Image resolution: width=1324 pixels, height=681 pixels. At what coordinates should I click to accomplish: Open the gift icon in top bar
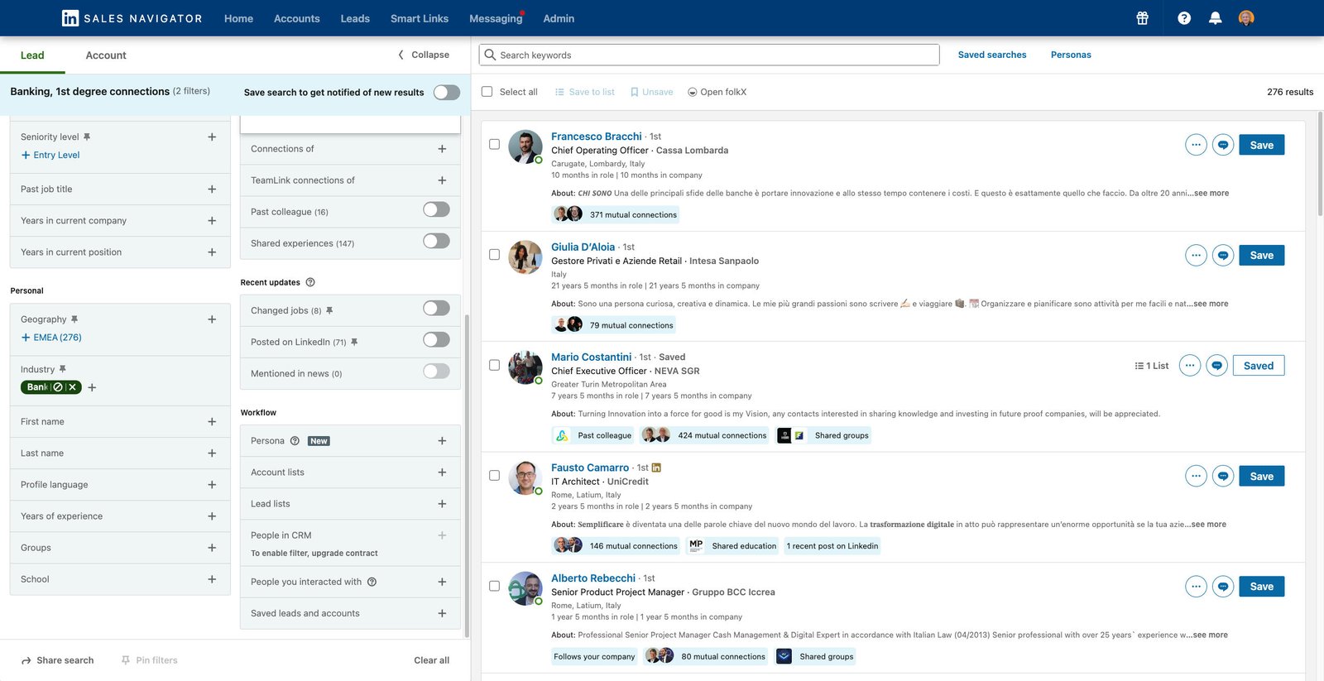[1142, 18]
